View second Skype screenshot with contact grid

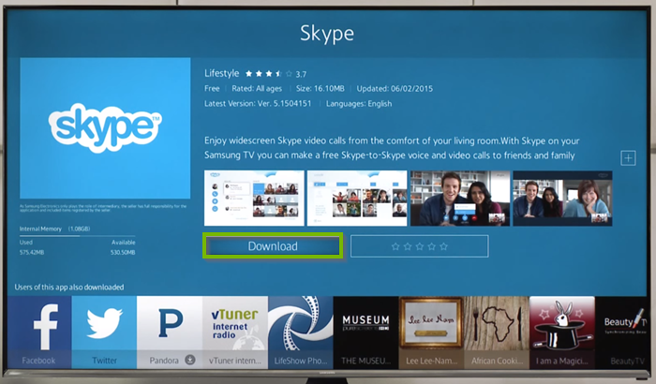pyautogui.click(x=357, y=199)
